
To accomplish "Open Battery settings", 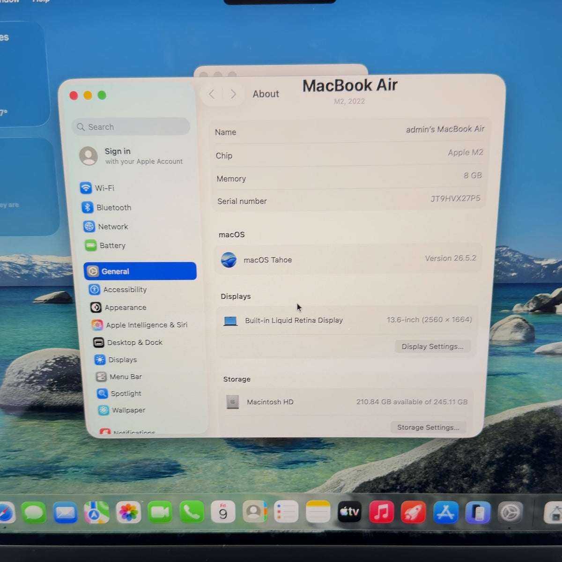I will 105,245.
